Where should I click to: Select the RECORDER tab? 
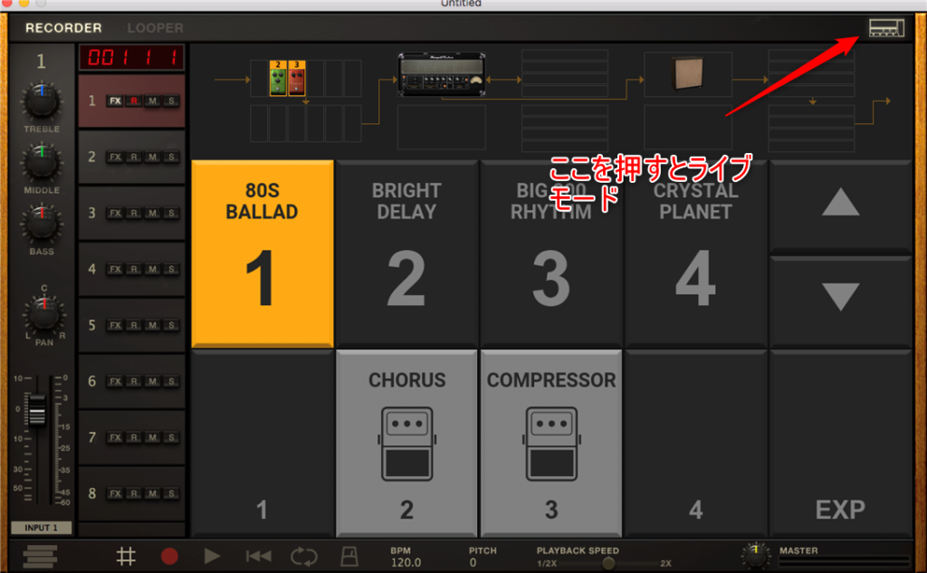click(63, 28)
